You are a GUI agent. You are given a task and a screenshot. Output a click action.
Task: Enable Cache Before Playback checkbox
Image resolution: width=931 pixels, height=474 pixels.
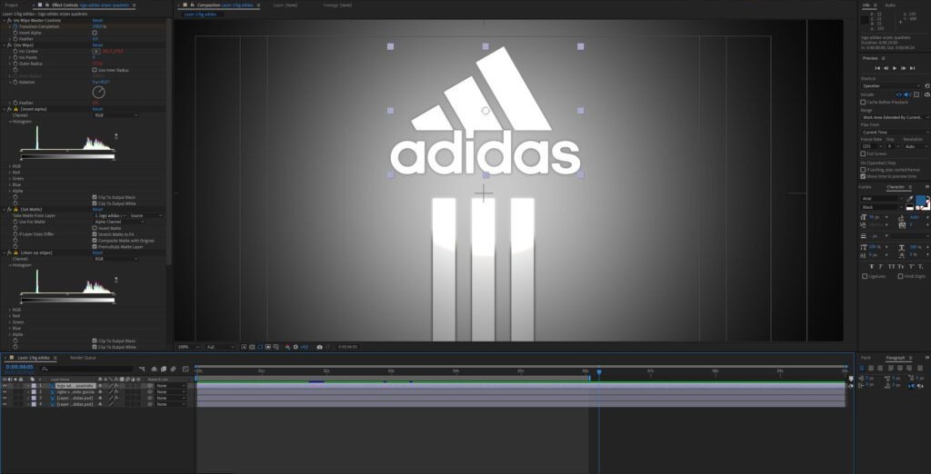point(864,102)
